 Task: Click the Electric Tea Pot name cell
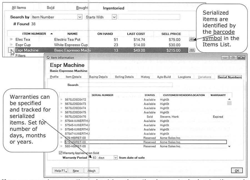coord(67,40)
